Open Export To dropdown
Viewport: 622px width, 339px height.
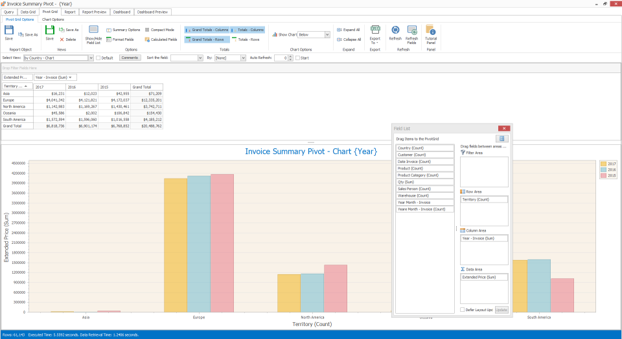pos(375,34)
